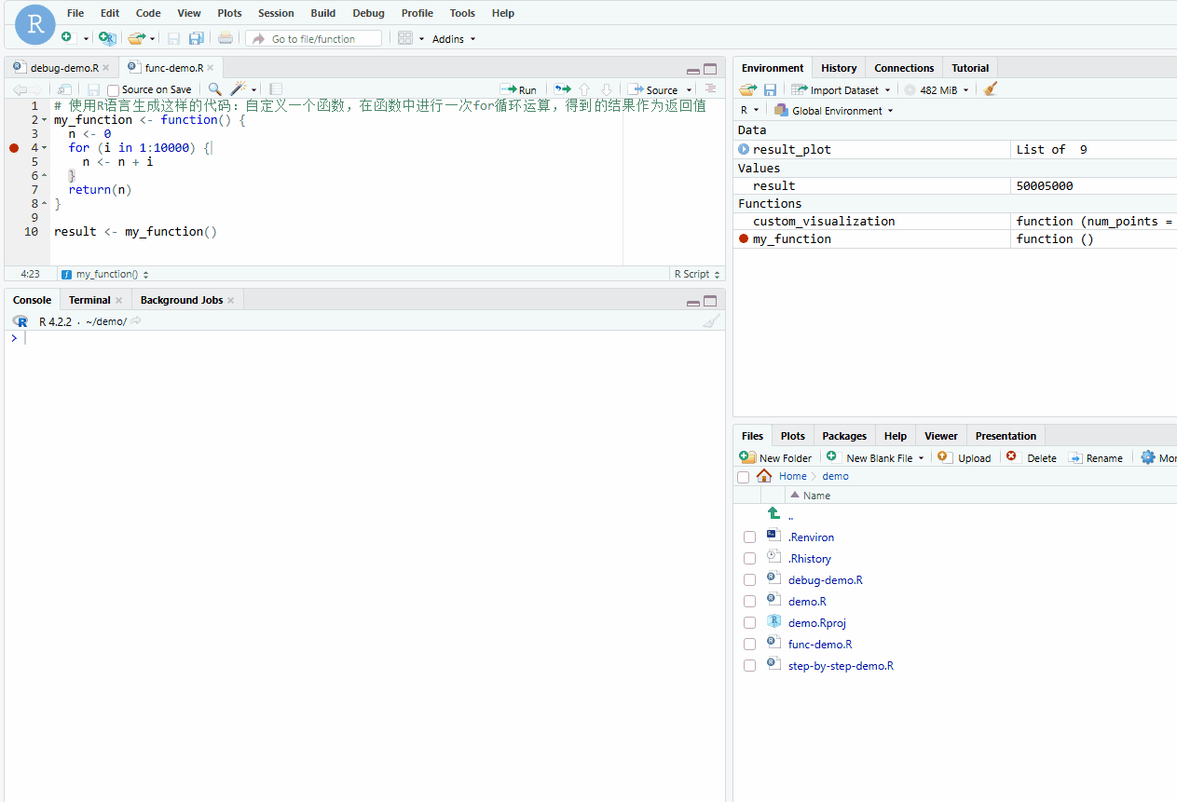
Task: Click the go to next section arrow icon
Action: 607,89
